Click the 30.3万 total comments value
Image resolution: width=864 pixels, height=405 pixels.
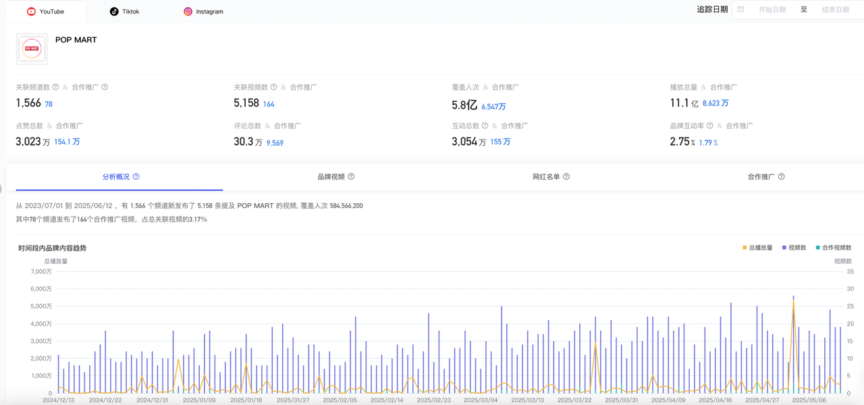coord(248,142)
